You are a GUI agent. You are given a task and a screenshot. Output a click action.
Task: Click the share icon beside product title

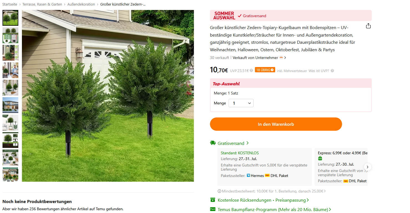[368, 26]
